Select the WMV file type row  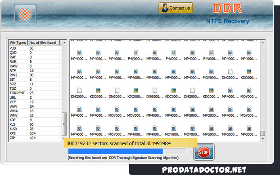tap(35, 115)
